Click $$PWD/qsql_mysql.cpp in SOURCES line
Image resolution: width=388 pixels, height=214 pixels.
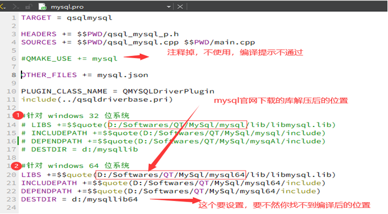pos(128,42)
